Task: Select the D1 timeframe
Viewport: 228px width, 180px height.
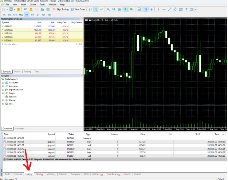Action: point(38,15)
